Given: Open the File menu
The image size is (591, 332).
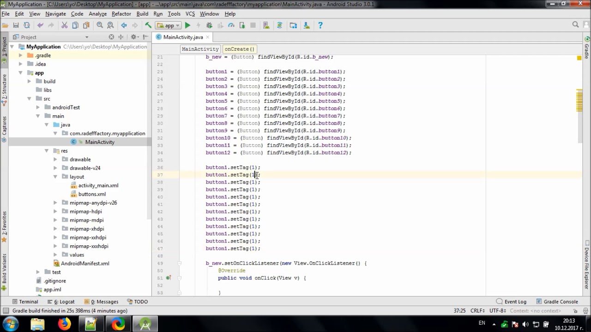Looking at the screenshot, I should (x=6, y=14).
